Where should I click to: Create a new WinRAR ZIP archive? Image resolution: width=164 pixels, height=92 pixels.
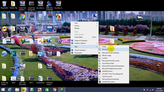(114, 82)
